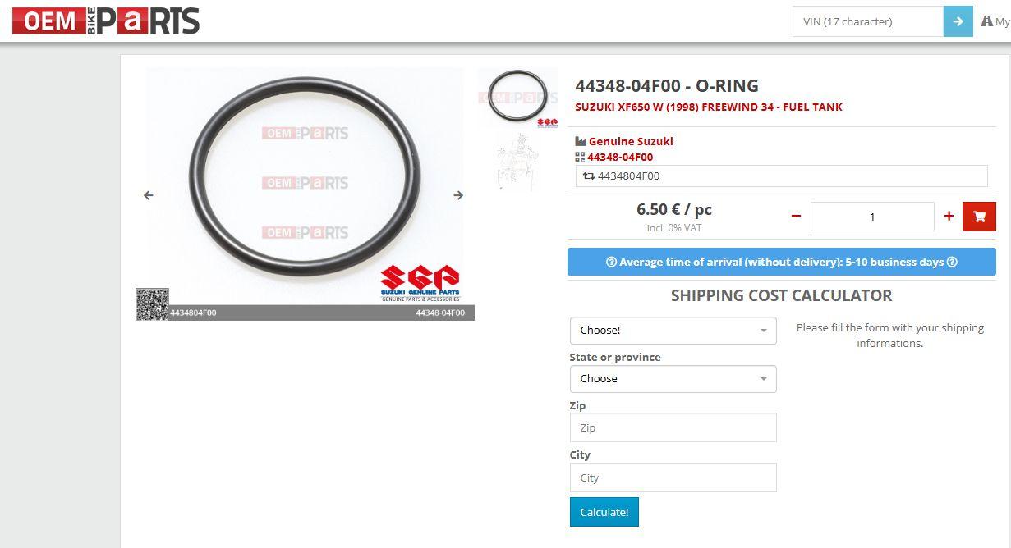Click the City input field
This screenshot has height=548, width=1011.
pyautogui.click(x=673, y=477)
